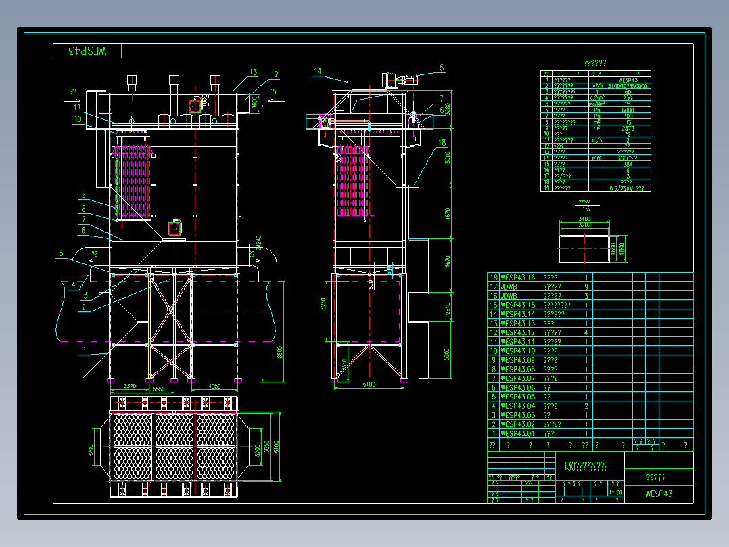Click balloon number 10 left of front view
Viewport: 729px width, 547px height.
tap(78, 118)
